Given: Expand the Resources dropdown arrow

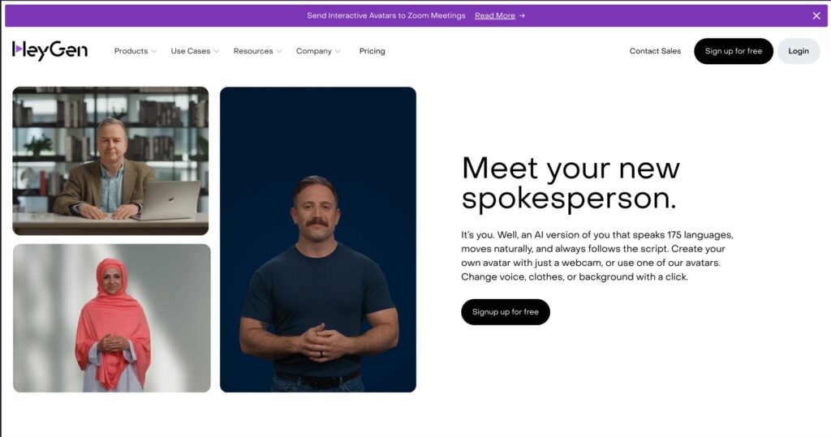Looking at the screenshot, I should (x=279, y=51).
